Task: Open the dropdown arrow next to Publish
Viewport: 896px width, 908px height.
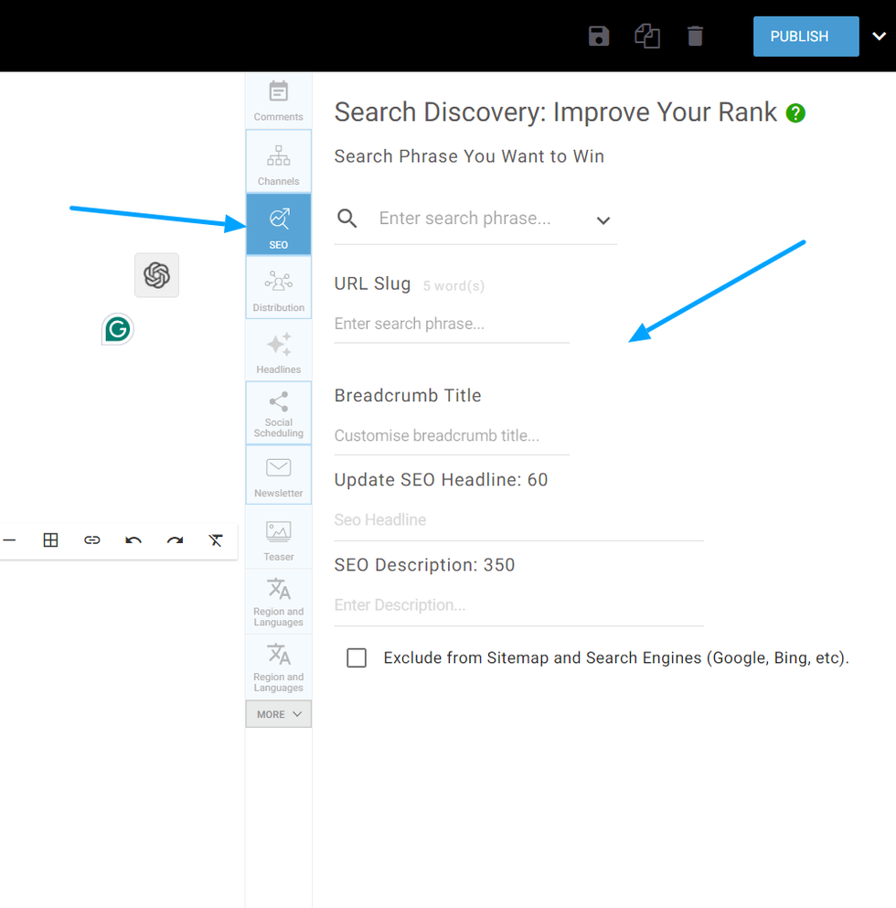Action: [x=879, y=37]
